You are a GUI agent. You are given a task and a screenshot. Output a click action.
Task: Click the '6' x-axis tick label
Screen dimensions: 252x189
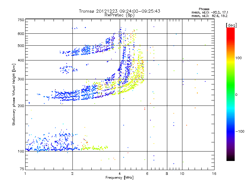147,174
